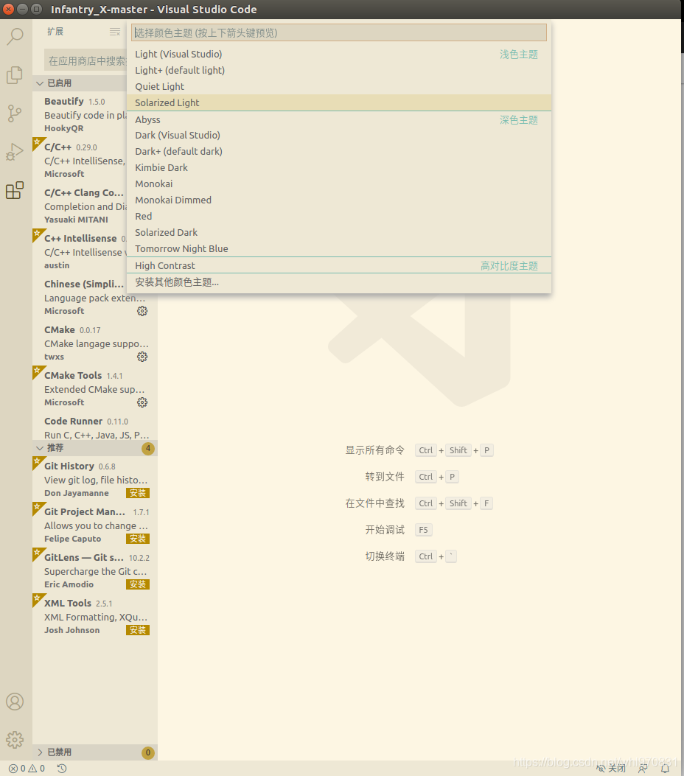
Task: Open the notifications bell icon
Action: [665, 769]
